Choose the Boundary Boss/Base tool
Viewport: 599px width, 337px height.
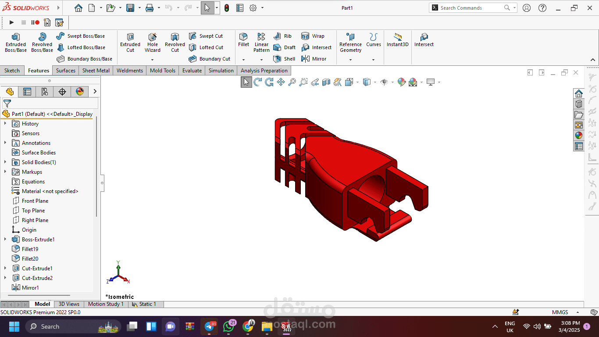[84, 59]
